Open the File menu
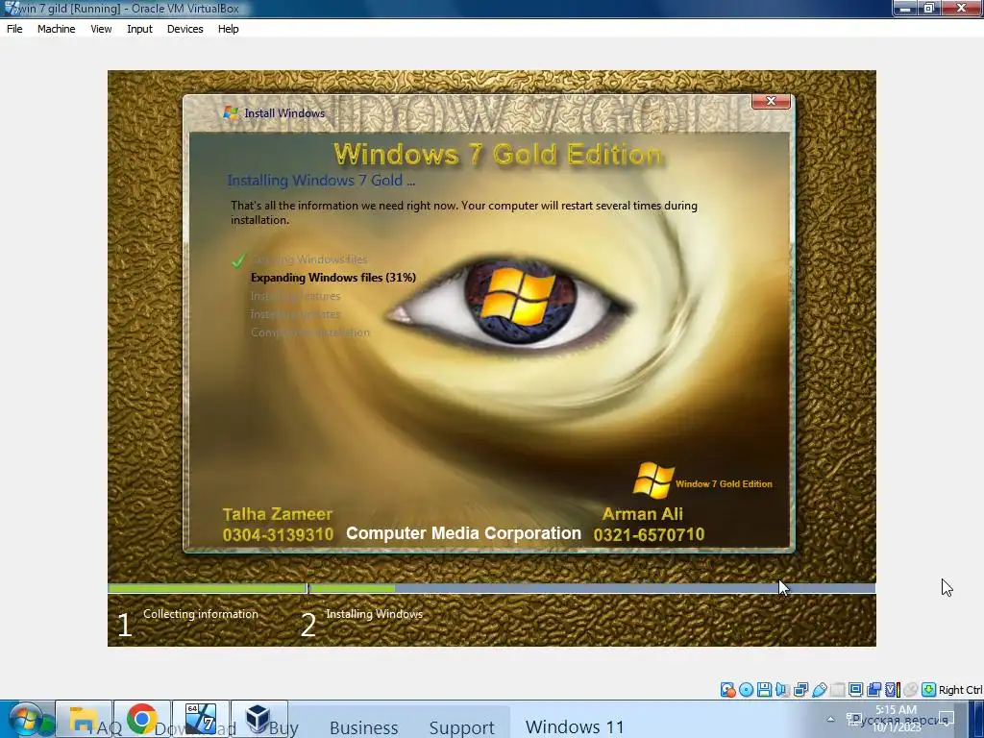984x738 pixels. 14,29
